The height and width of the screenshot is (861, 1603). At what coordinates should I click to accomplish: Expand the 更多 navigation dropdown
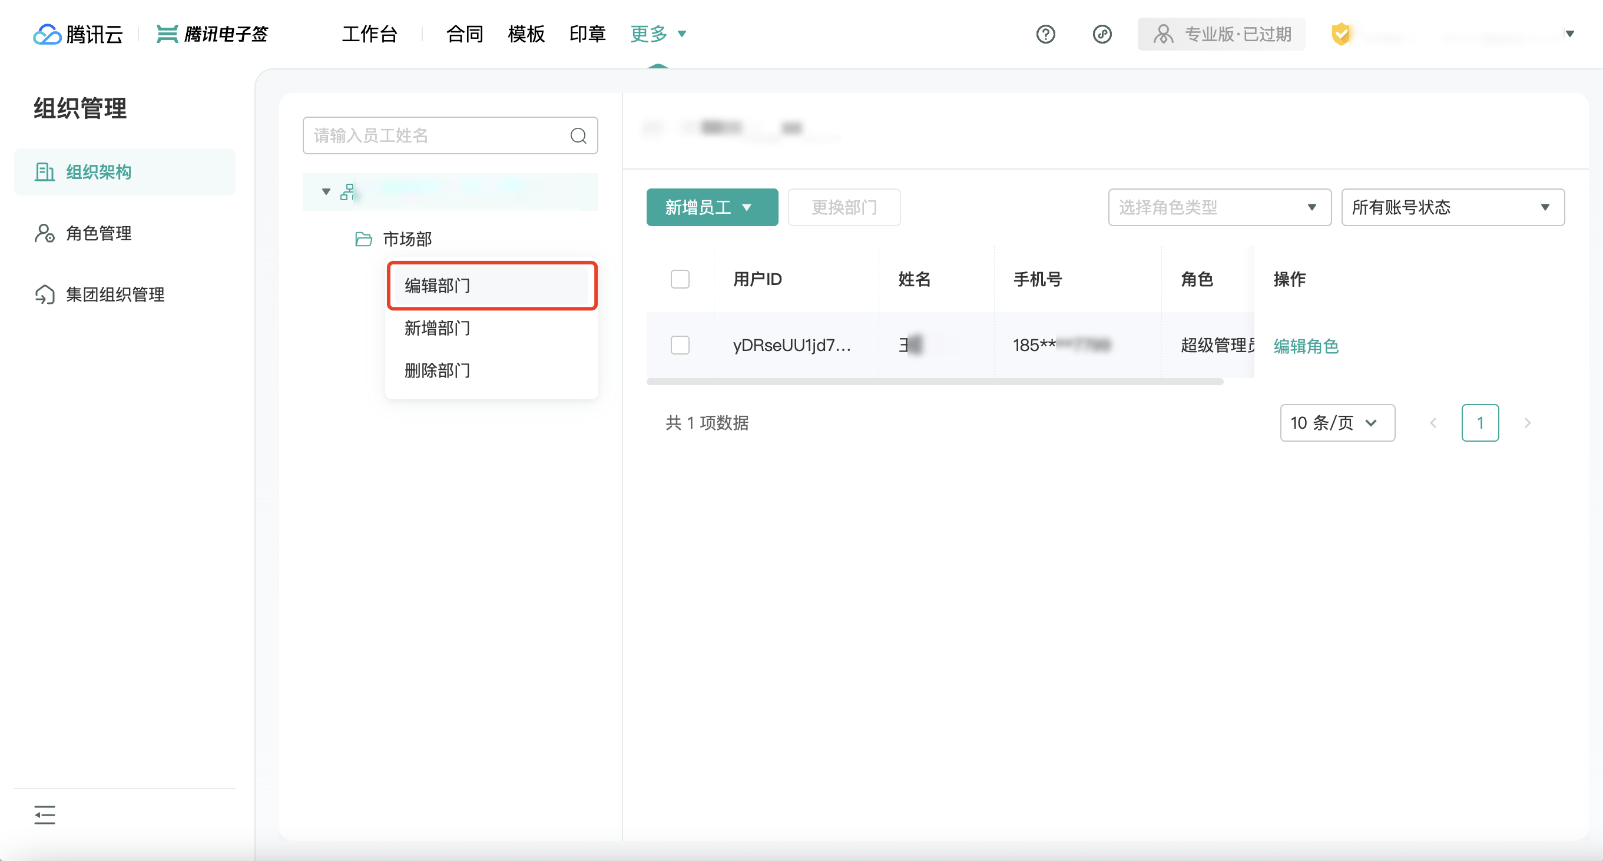[x=658, y=34]
